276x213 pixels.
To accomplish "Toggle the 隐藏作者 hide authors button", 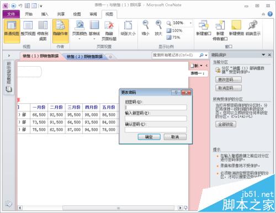I will (x=61, y=31).
